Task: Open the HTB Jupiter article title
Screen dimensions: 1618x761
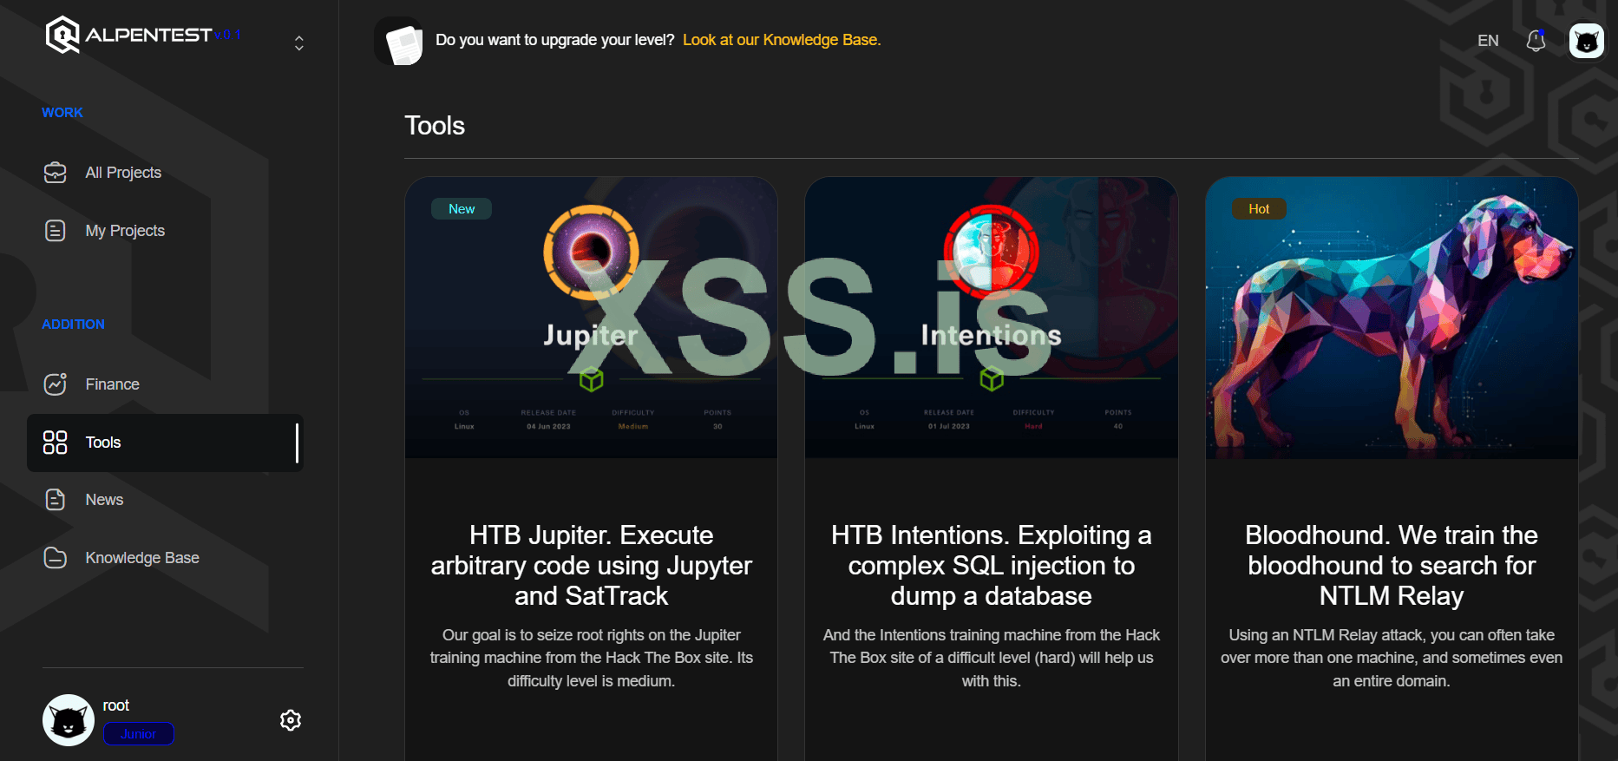Action: click(591, 566)
